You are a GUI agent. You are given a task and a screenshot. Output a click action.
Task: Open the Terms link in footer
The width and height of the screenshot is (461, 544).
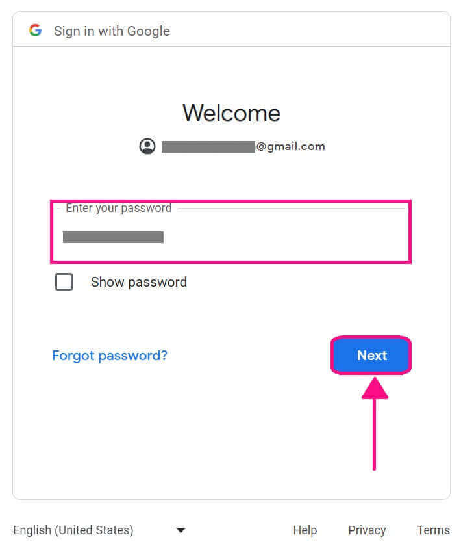tap(433, 530)
